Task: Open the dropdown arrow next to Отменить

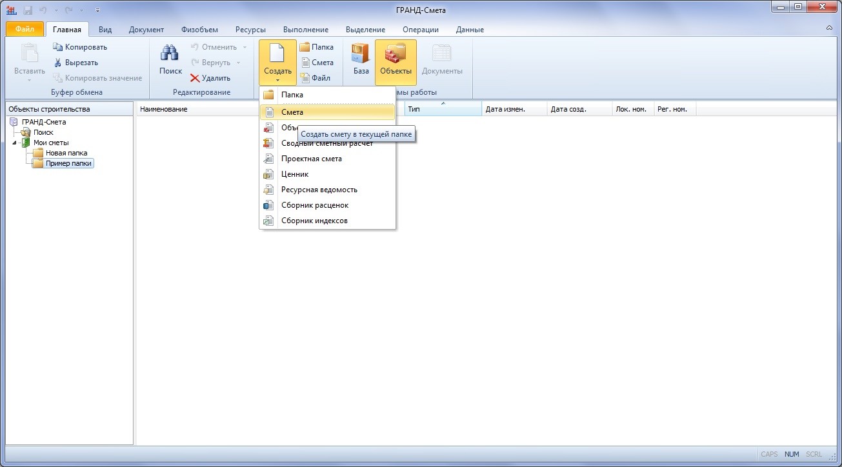Action: [245, 47]
